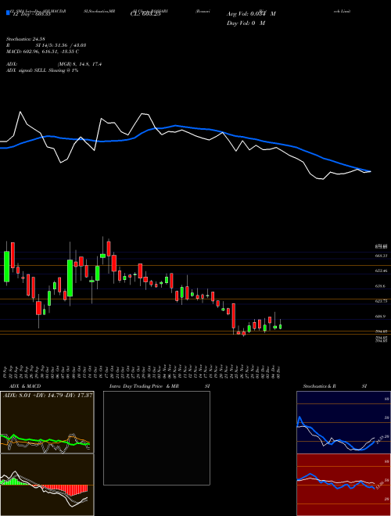Click the 623.75 price axis label
391x516 pixels.
(x=381, y=301)
